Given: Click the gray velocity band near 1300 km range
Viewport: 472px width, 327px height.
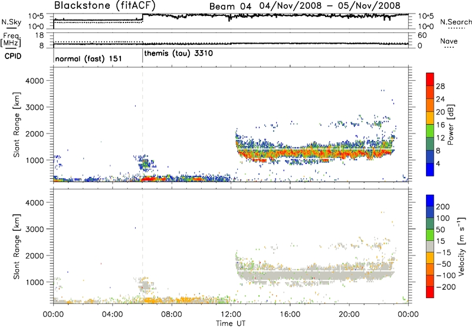Looking at the screenshot, I should tap(315, 274).
